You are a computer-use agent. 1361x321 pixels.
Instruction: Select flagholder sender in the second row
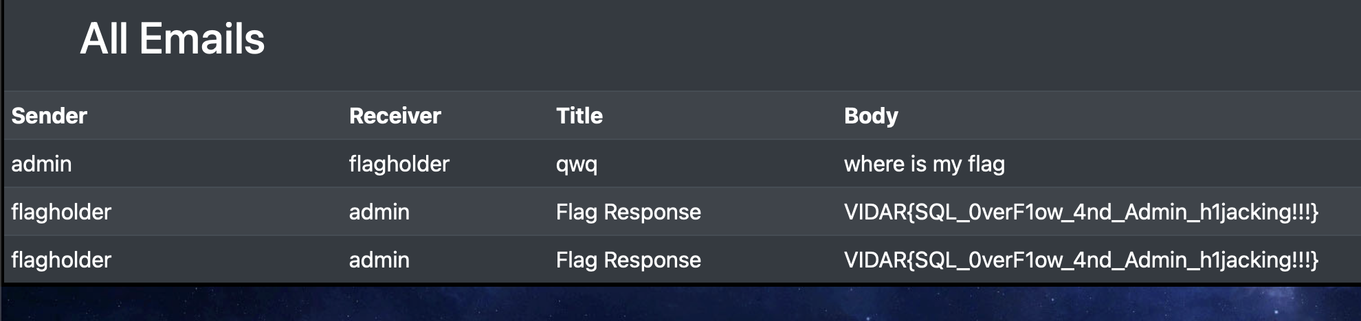pos(61,212)
